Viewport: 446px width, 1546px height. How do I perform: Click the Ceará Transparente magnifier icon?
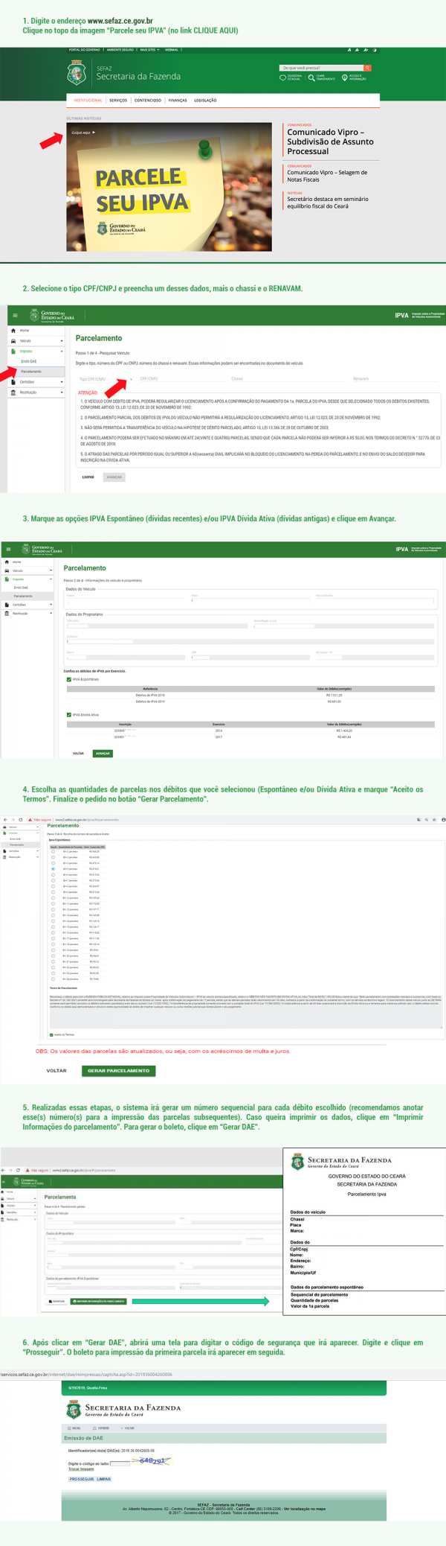pyautogui.click(x=311, y=77)
